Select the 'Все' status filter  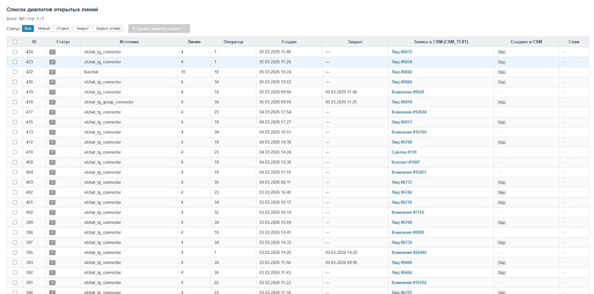point(28,28)
